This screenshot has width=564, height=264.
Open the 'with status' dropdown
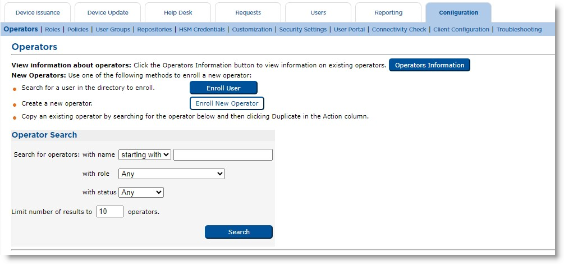(x=141, y=192)
